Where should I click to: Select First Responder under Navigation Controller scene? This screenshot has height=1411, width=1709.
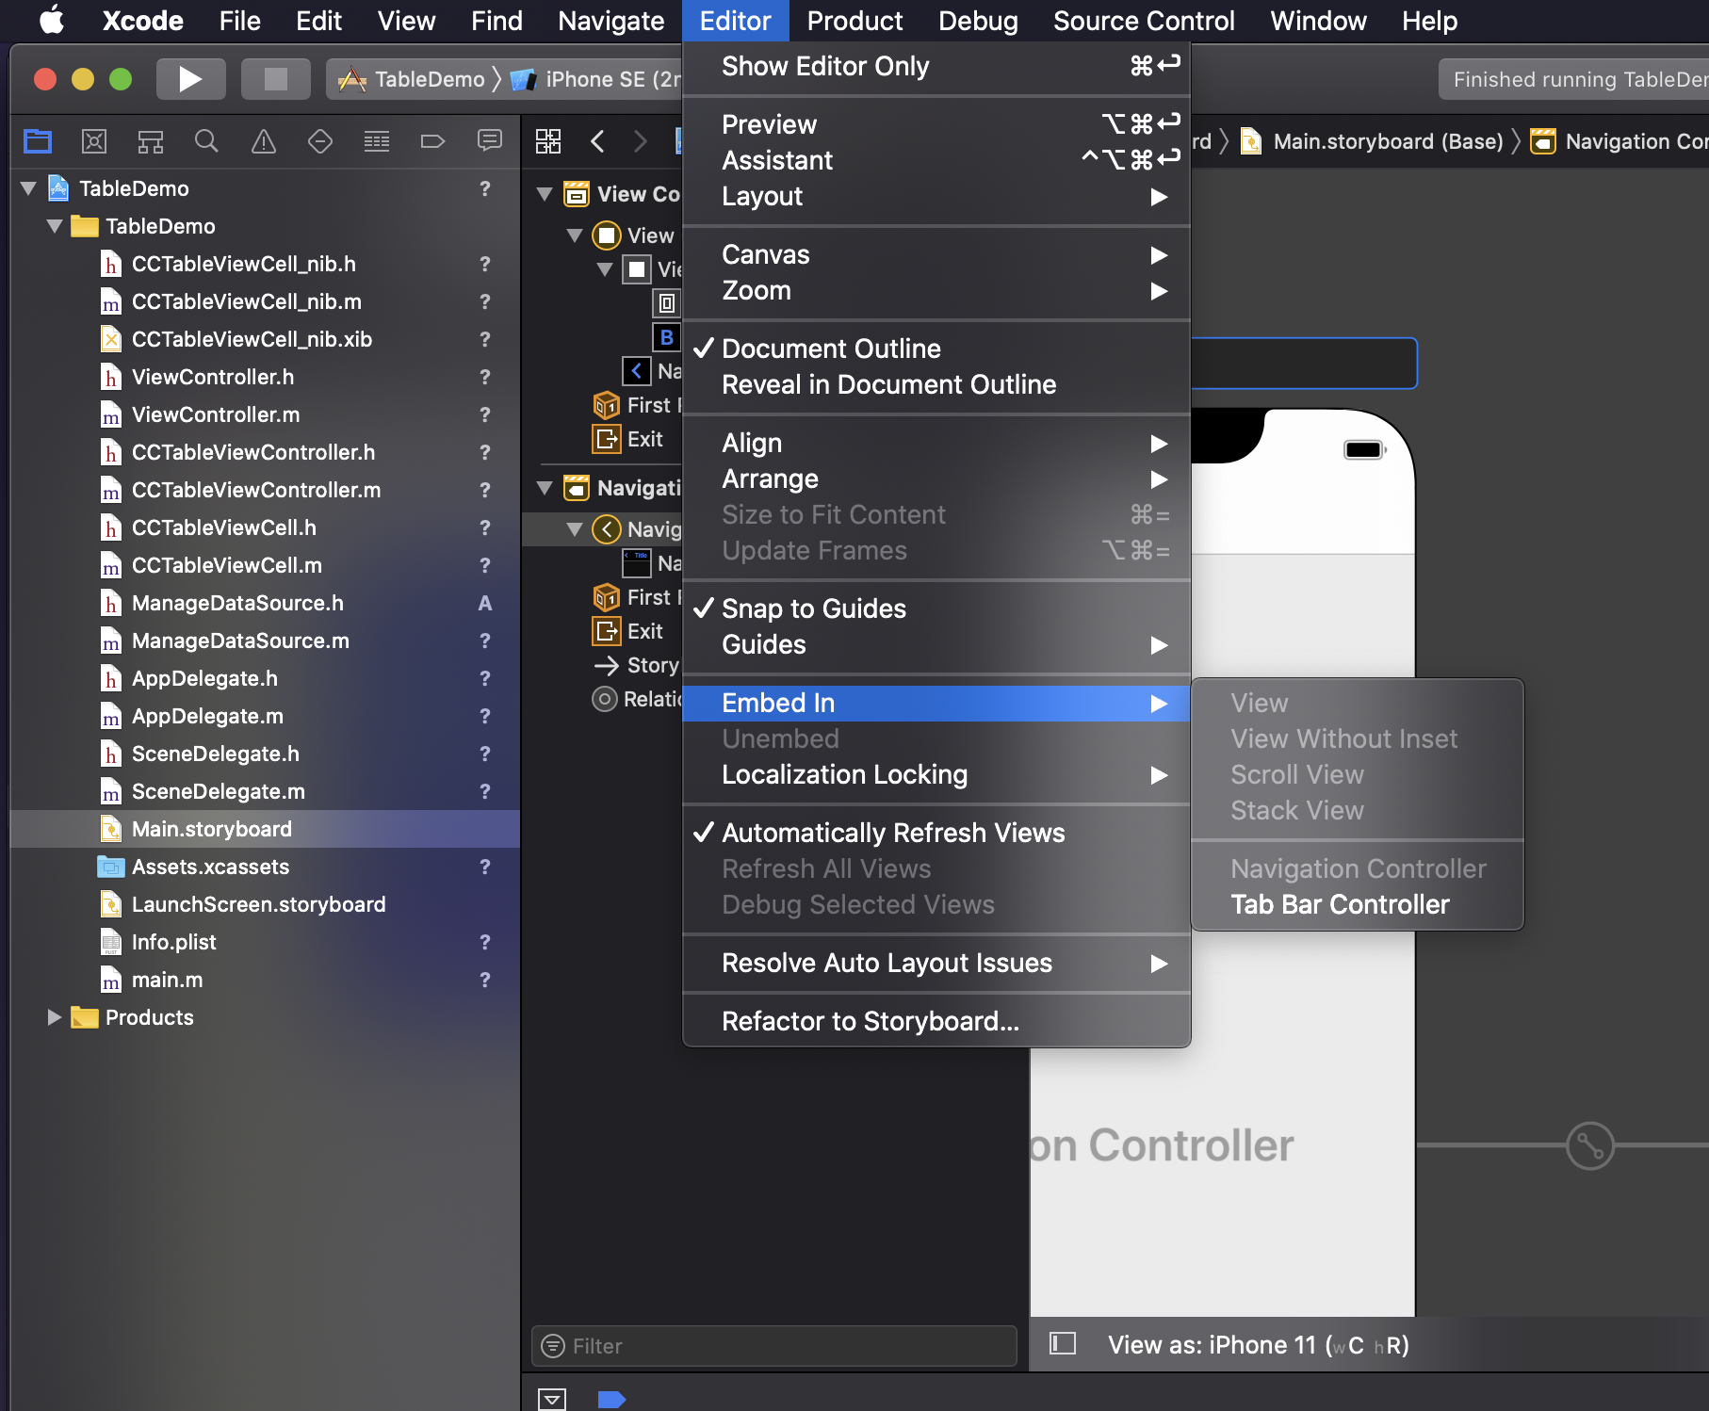pyautogui.click(x=636, y=597)
